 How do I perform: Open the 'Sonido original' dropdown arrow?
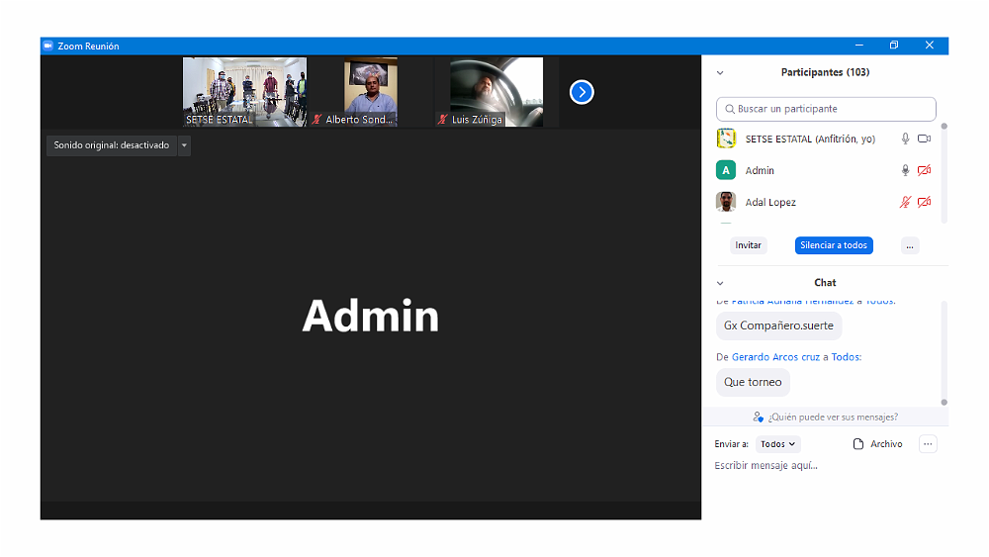[184, 145]
